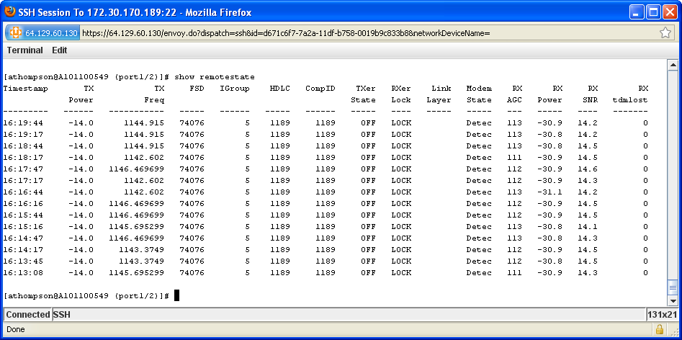The width and height of the screenshot is (682, 340).
Task: Open the Edit menu
Action: tap(60, 50)
